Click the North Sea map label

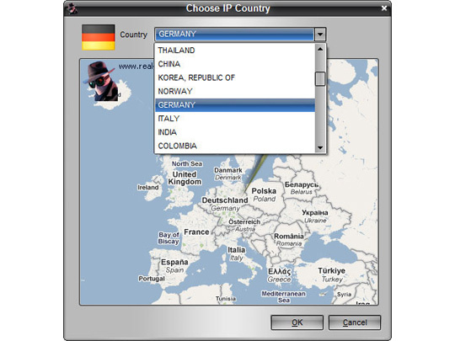[x=187, y=164]
